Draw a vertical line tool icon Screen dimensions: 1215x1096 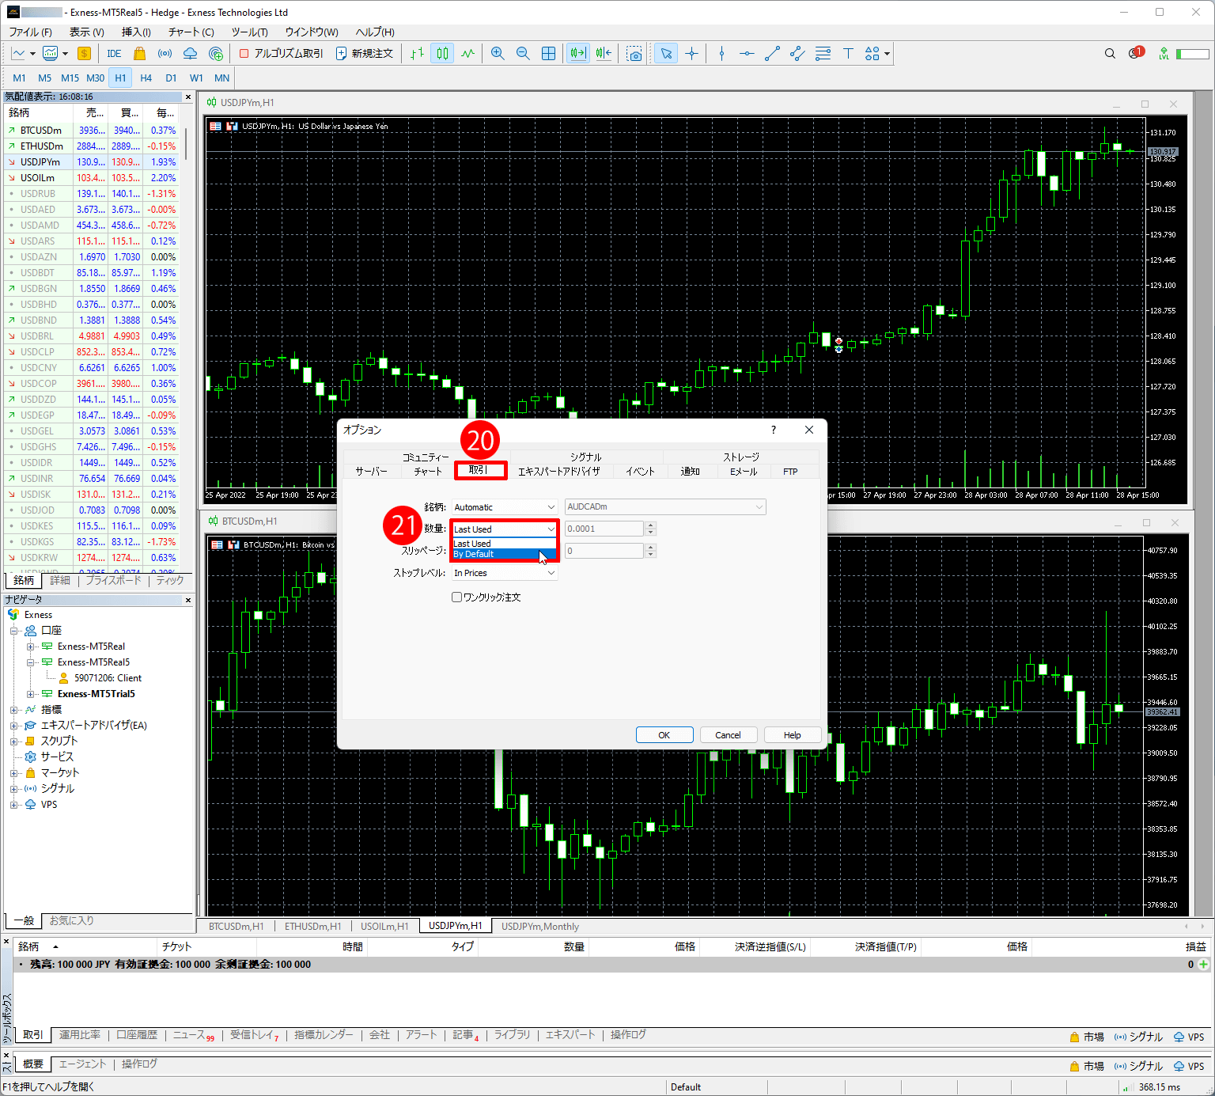point(721,54)
